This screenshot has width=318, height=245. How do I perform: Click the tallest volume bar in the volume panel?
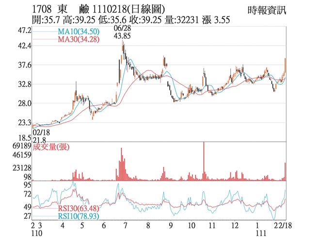point(204,161)
